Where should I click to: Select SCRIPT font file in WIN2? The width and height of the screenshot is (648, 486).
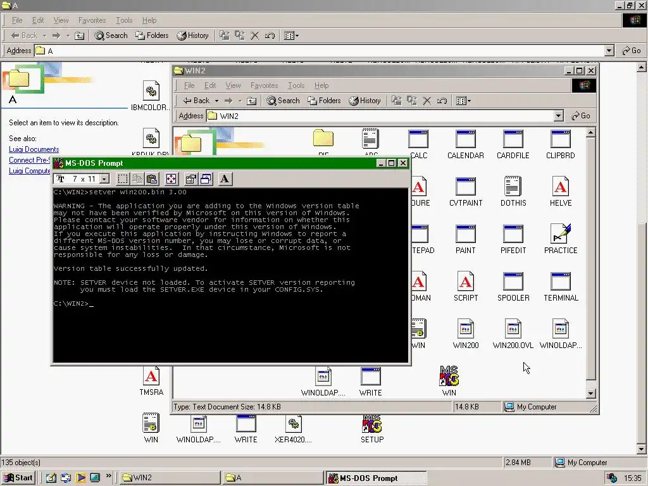pos(466,287)
